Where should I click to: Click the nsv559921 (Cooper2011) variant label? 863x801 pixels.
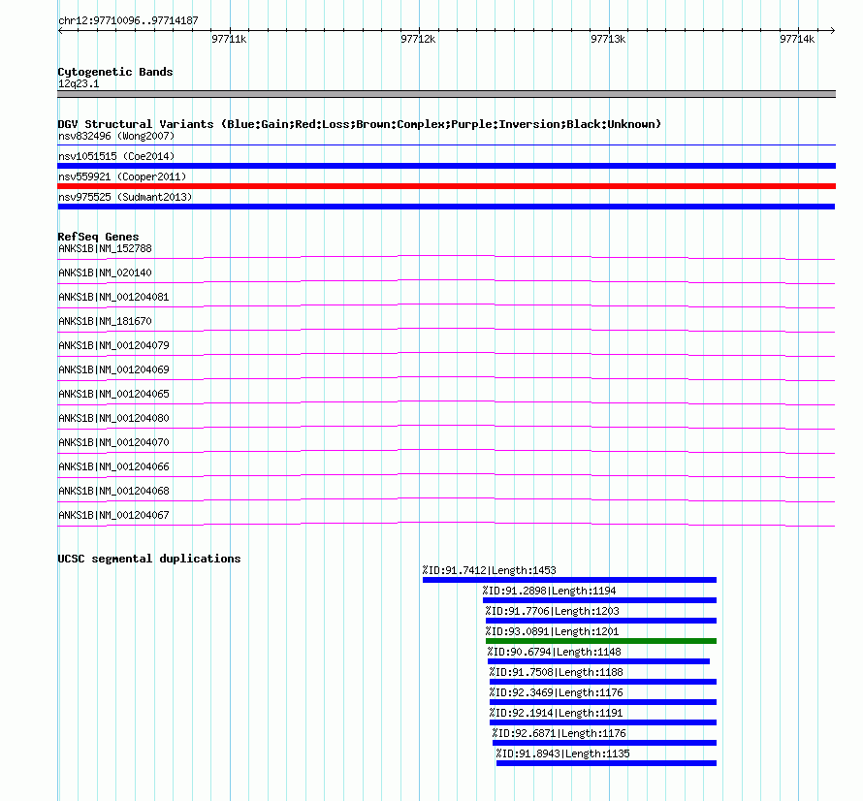(122, 176)
